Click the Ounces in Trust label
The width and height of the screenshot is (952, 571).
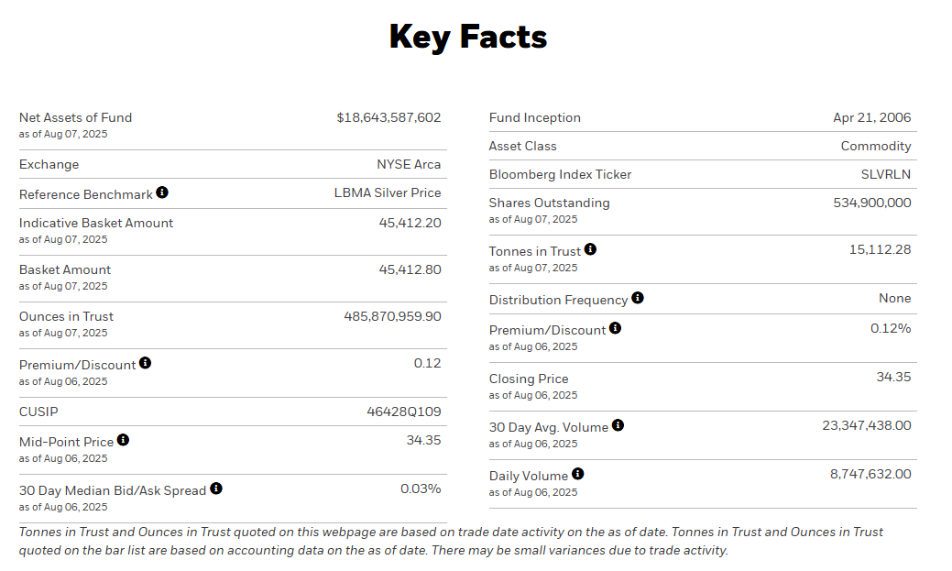(66, 316)
